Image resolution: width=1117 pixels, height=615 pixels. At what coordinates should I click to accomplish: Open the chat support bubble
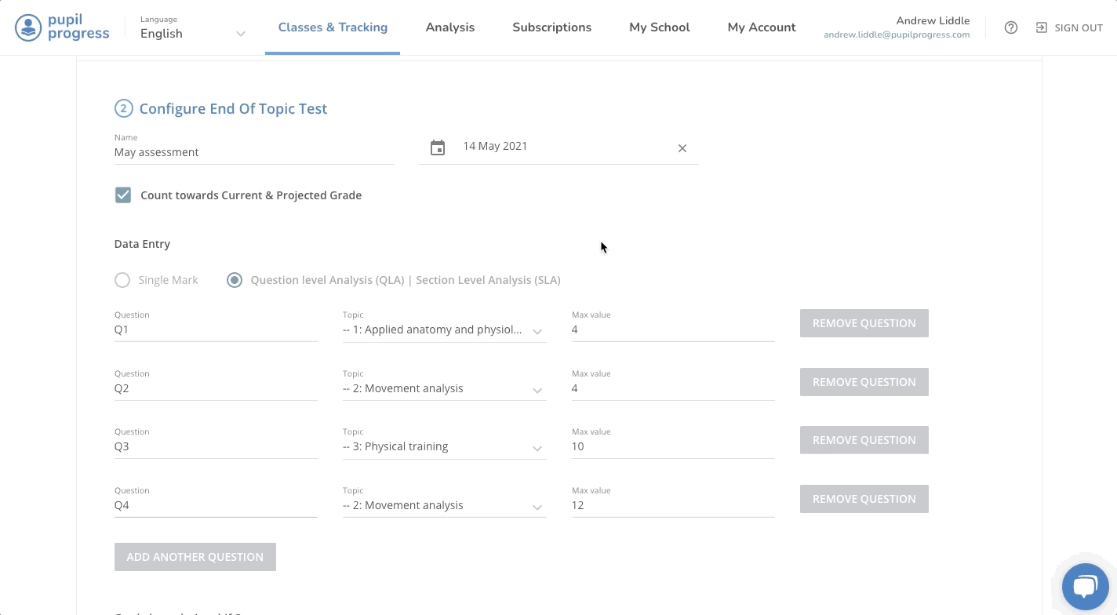(1084, 586)
